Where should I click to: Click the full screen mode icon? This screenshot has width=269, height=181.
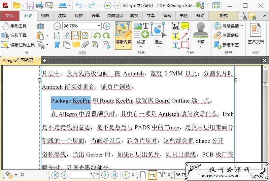click(x=216, y=5)
